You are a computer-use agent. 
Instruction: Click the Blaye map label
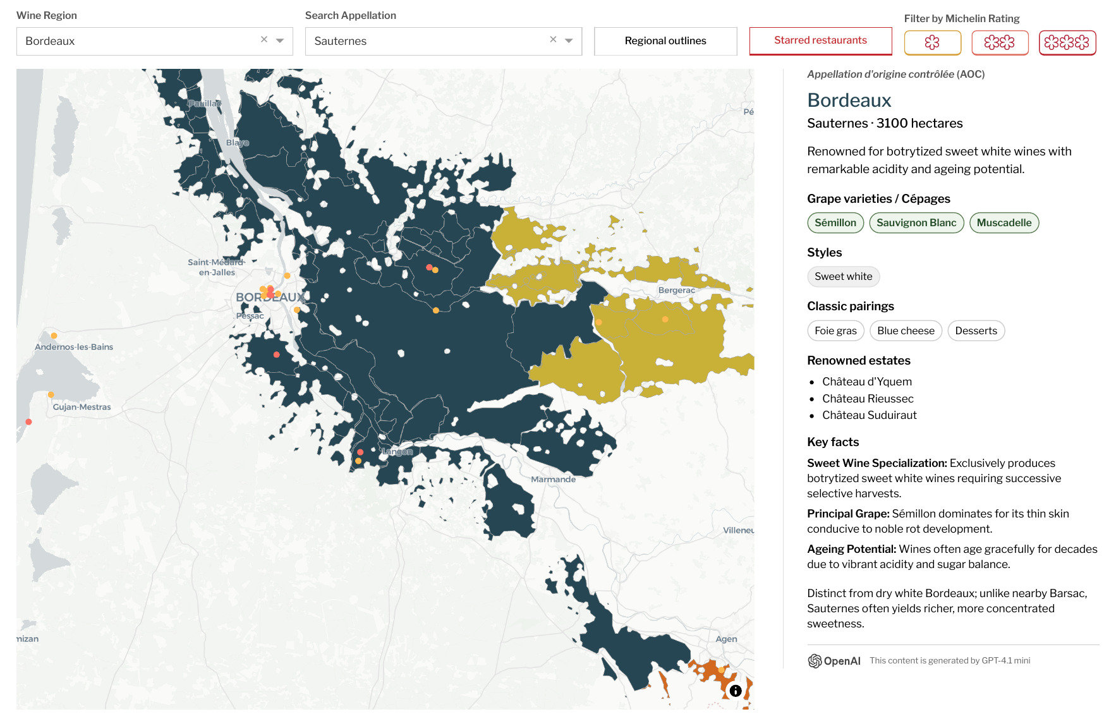(238, 142)
